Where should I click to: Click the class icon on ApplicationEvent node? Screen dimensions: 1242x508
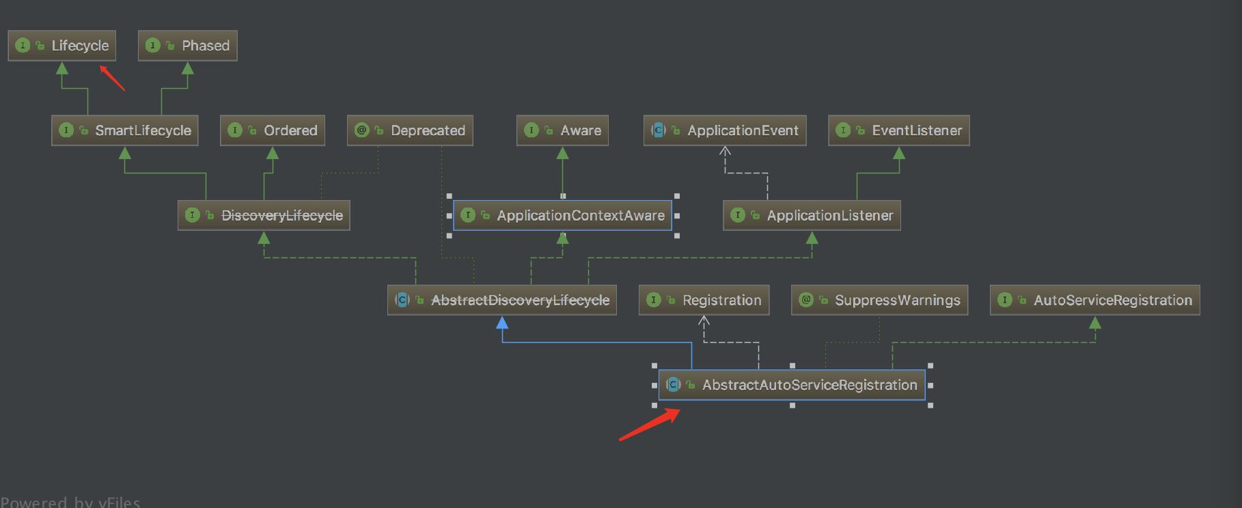659,130
